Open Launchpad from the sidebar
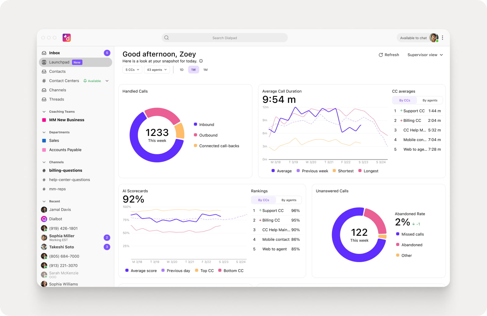 point(75,62)
